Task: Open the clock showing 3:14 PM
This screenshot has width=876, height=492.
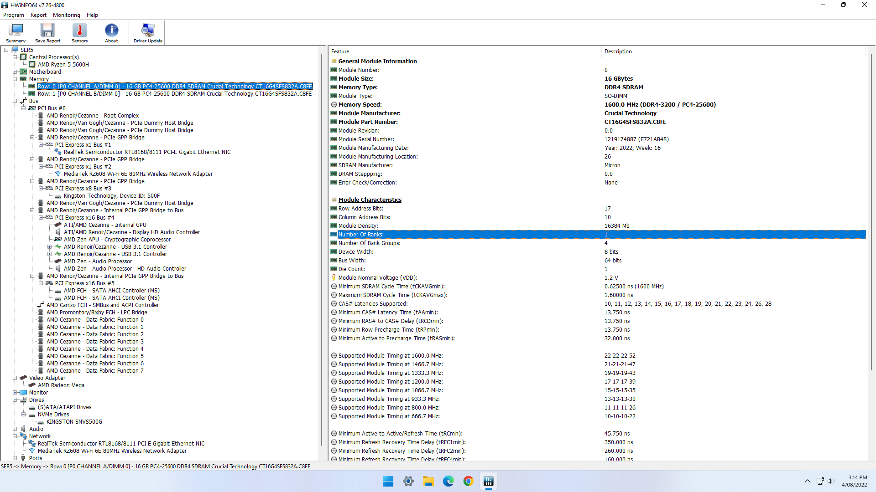Action: (x=855, y=481)
